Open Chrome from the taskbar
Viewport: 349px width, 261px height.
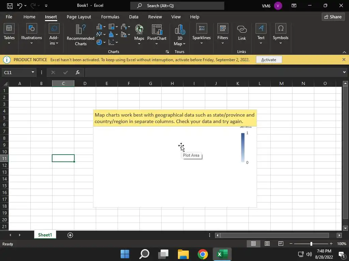(202, 254)
